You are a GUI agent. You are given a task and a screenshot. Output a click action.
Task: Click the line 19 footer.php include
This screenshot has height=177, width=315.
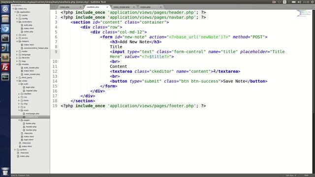(133, 106)
